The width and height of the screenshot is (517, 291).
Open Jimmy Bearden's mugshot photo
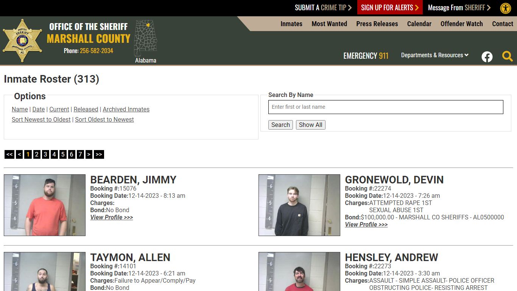(45, 205)
